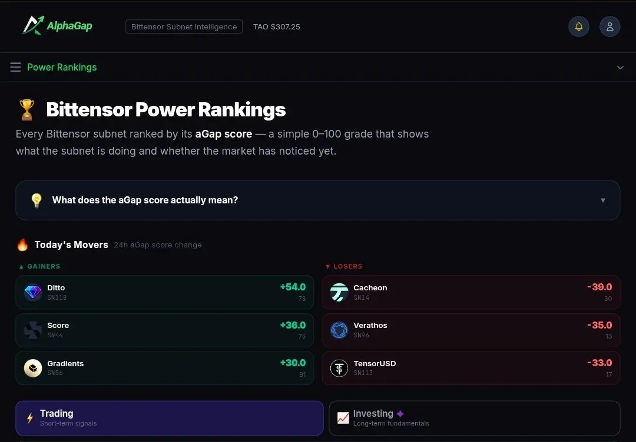Click the AlphaGap logo
Viewport: 636px width, 442px height.
57,25
